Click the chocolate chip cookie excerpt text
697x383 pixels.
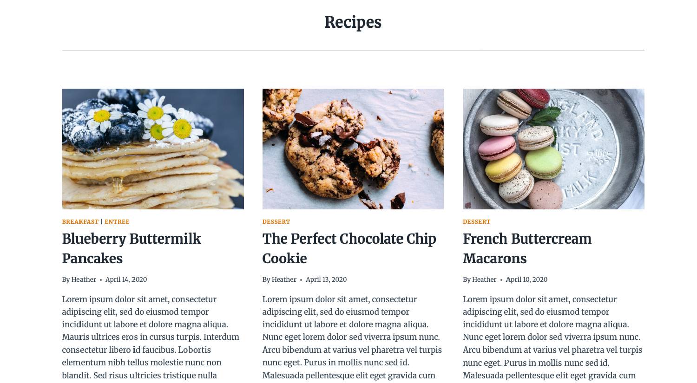(x=352, y=337)
